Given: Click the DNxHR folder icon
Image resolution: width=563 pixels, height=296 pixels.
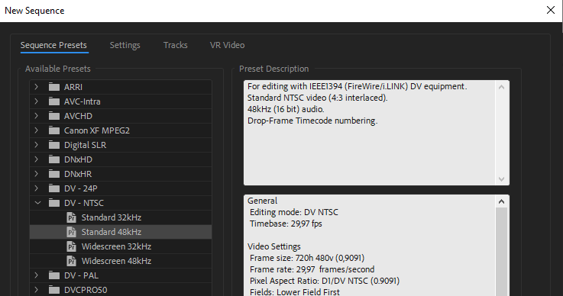Looking at the screenshot, I should (x=54, y=174).
